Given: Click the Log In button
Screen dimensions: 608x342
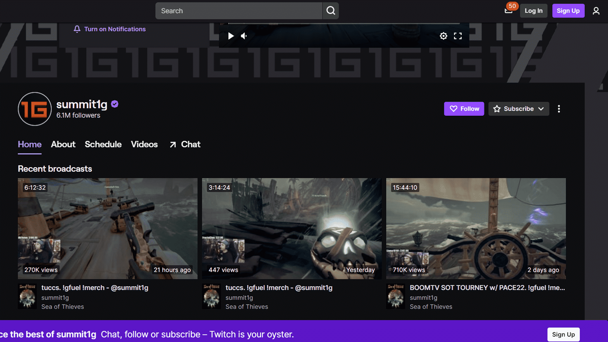Looking at the screenshot, I should [534, 11].
